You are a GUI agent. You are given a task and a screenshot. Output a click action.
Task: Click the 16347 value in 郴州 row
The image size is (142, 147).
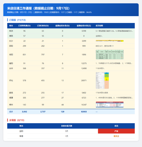pos(84,105)
